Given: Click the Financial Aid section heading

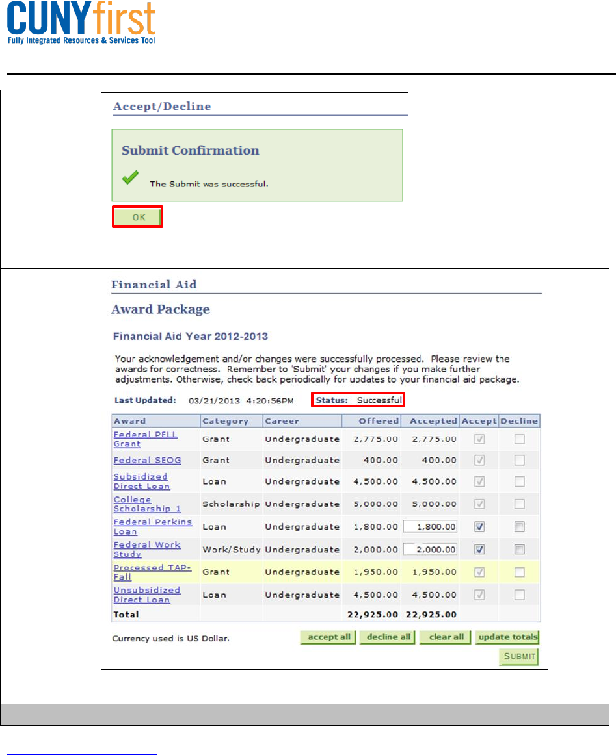Looking at the screenshot, I should click(154, 285).
